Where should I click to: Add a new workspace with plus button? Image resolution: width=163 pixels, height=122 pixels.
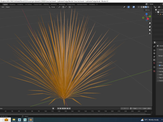point(97,4)
